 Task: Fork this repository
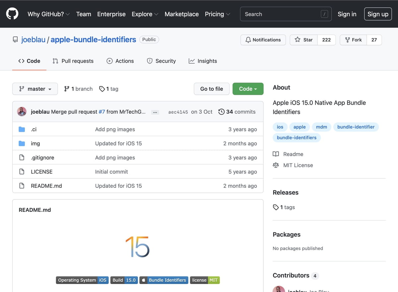tap(353, 40)
